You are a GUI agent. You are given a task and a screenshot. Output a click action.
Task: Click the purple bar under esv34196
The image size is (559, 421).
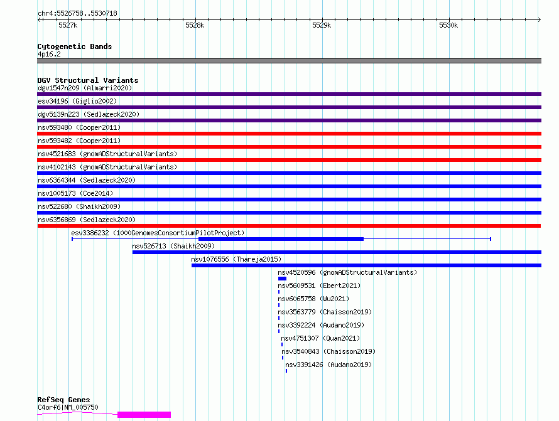pyautogui.click(x=289, y=107)
